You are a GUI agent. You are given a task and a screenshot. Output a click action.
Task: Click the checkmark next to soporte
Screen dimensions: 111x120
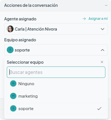point(99,108)
